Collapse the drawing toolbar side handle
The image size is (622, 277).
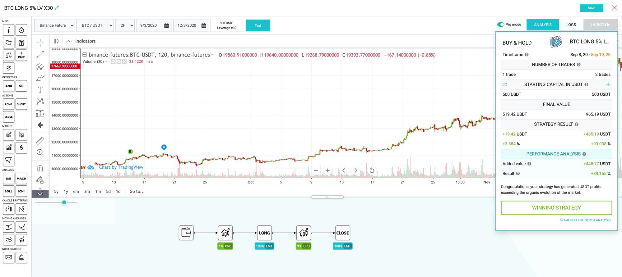click(x=48, y=175)
